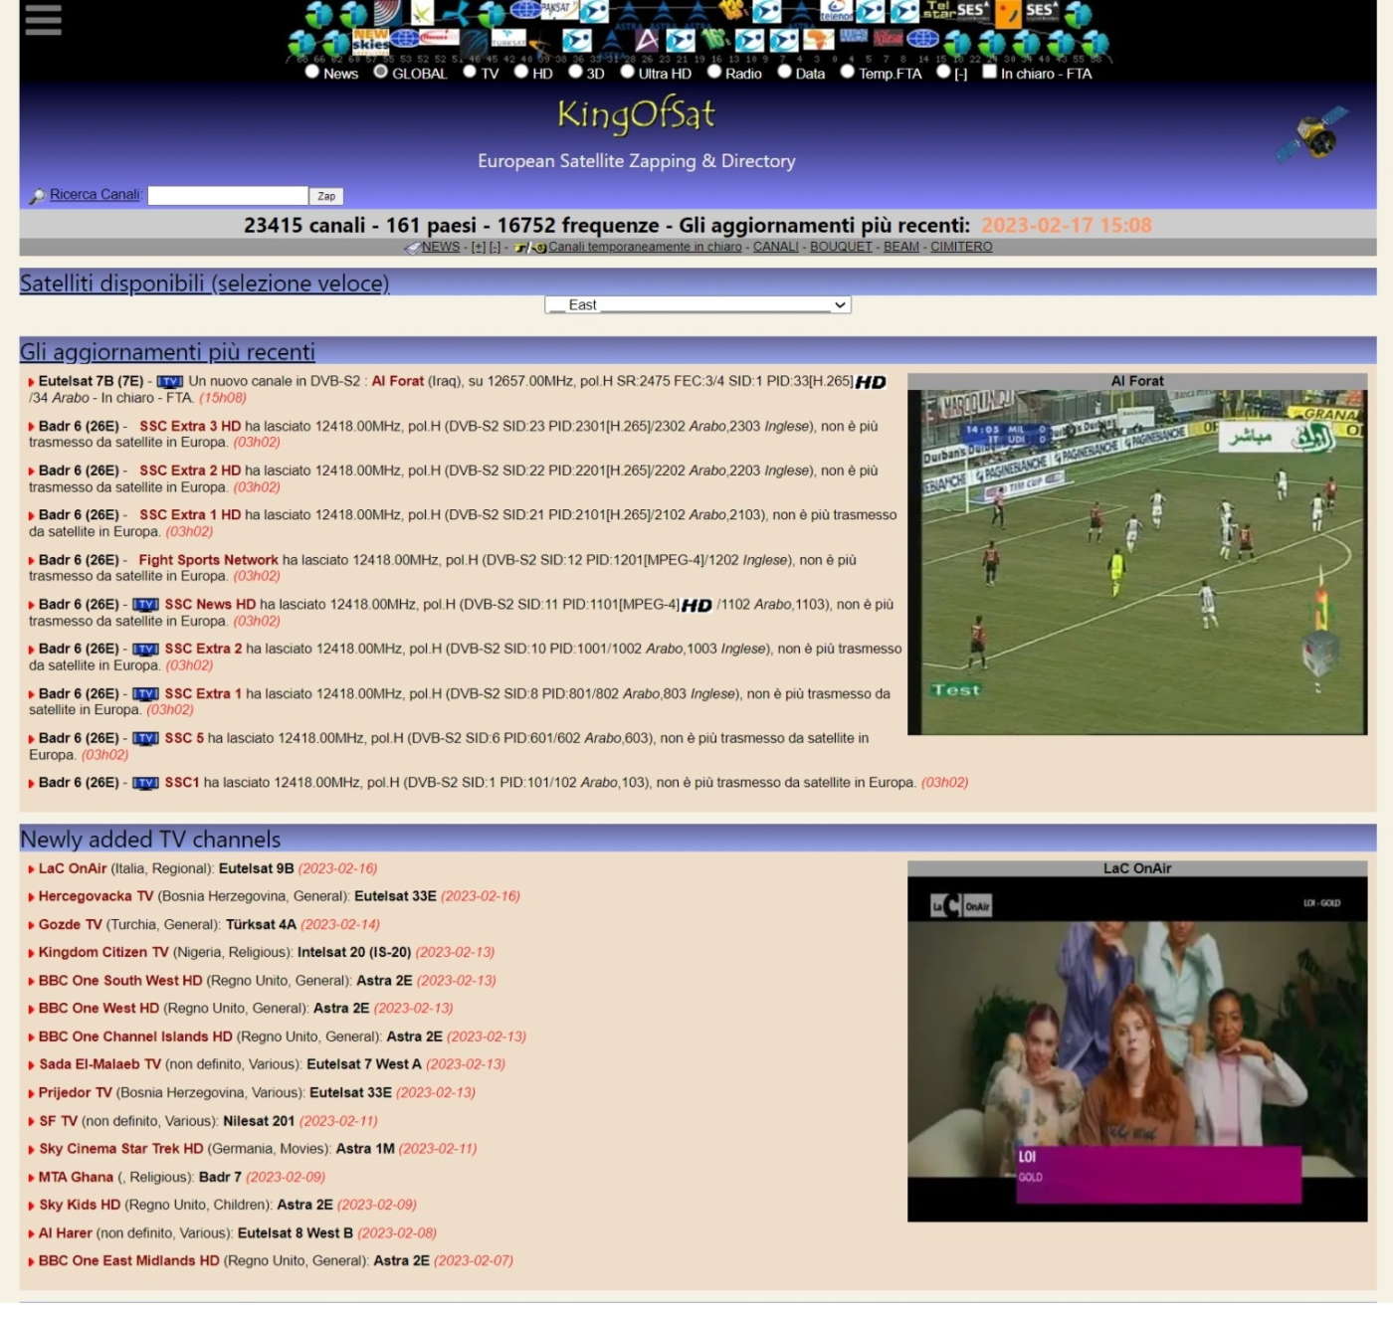Open the Nilesat 201 satellite link
The height and width of the screenshot is (1318, 1393).
tap(259, 1121)
